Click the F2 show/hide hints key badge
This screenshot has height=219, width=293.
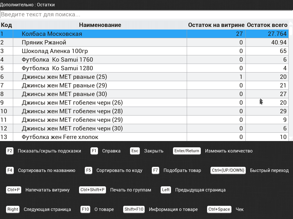[x=10, y=151]
